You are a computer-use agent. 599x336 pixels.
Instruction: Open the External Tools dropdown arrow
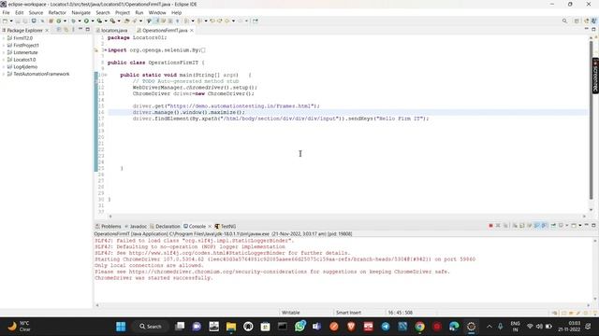pyautogui.click(x=119, y=21)
